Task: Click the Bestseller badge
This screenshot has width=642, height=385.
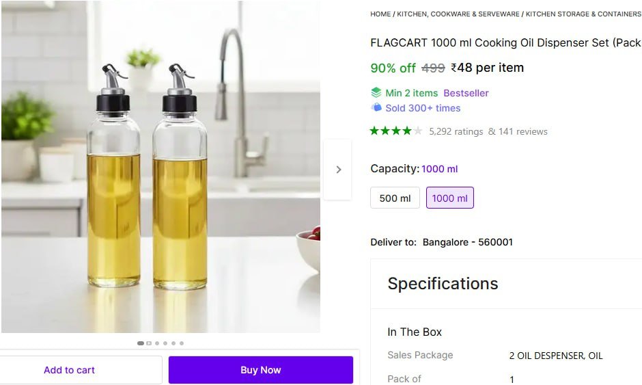Action: [x=466, y=93]
